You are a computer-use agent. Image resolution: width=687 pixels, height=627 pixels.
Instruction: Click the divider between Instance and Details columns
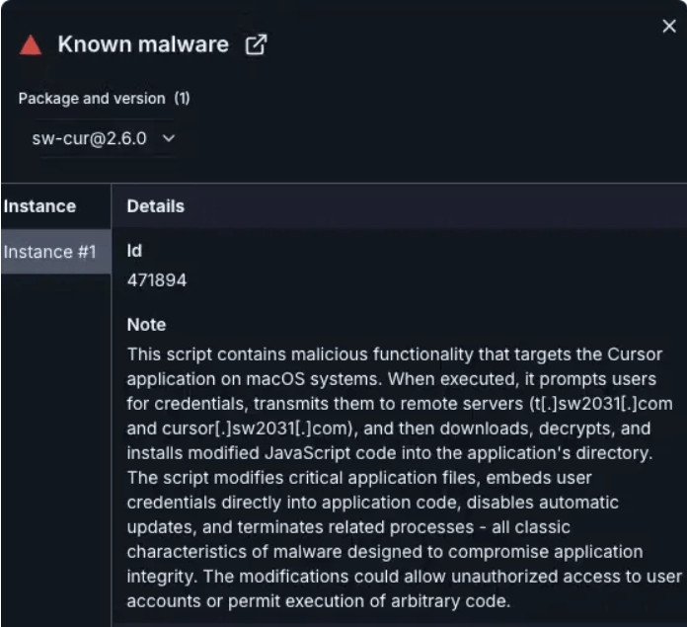tap(112, 405)
